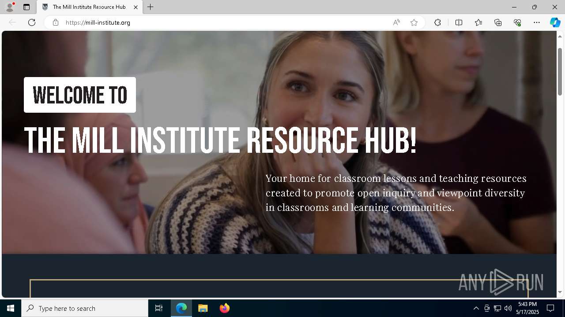Screen dimensions: 565x317
Task: Open the clock showing 5:43 PM
Action: [528, 308]
